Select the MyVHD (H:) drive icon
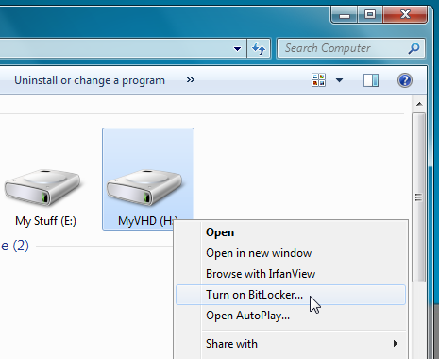The width and height of the screenshot is (439, 359). (144, 188)
